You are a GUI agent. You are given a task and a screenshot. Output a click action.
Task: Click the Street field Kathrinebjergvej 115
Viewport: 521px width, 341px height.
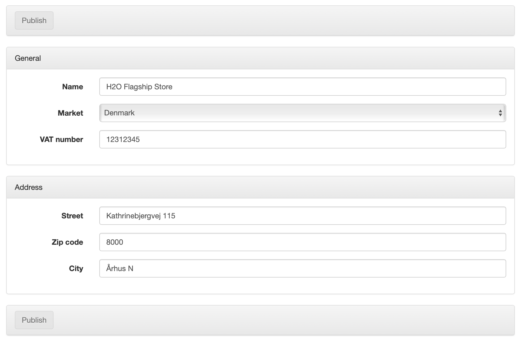302,216
